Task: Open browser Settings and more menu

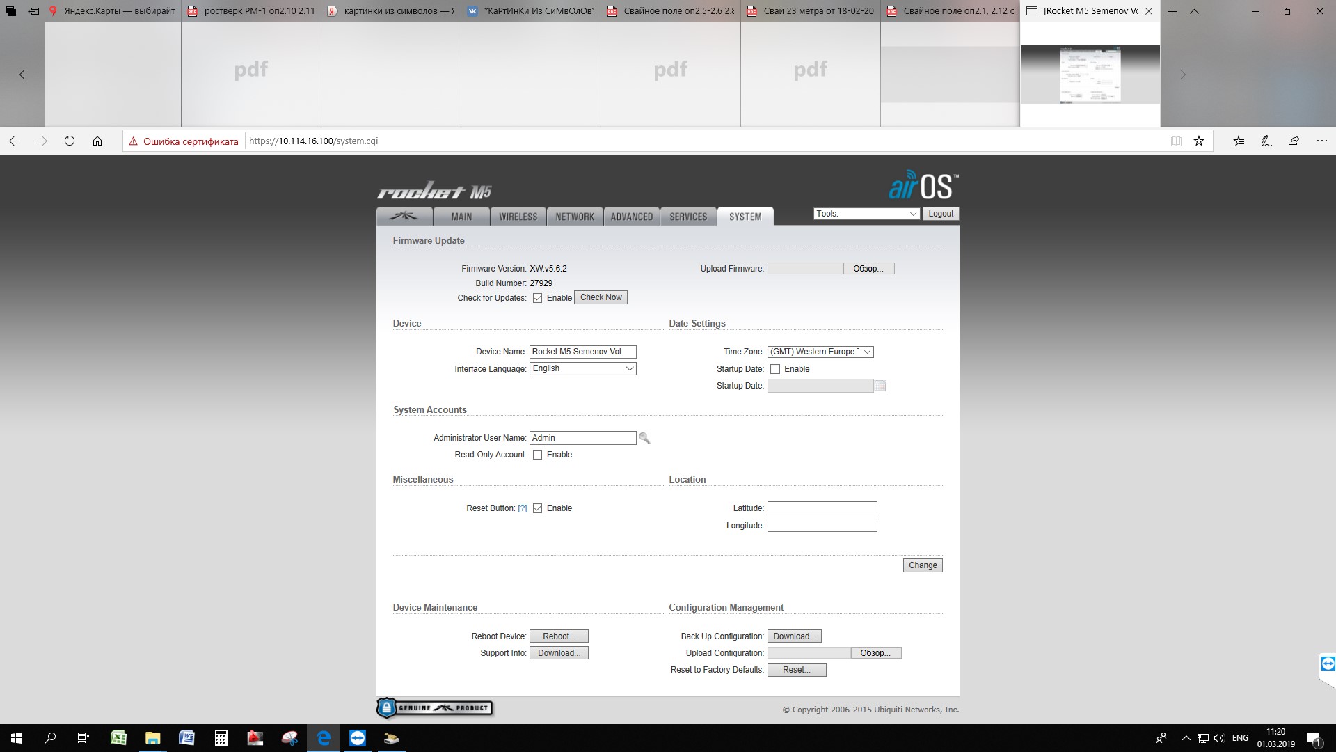Action: tap(1322, 141)
